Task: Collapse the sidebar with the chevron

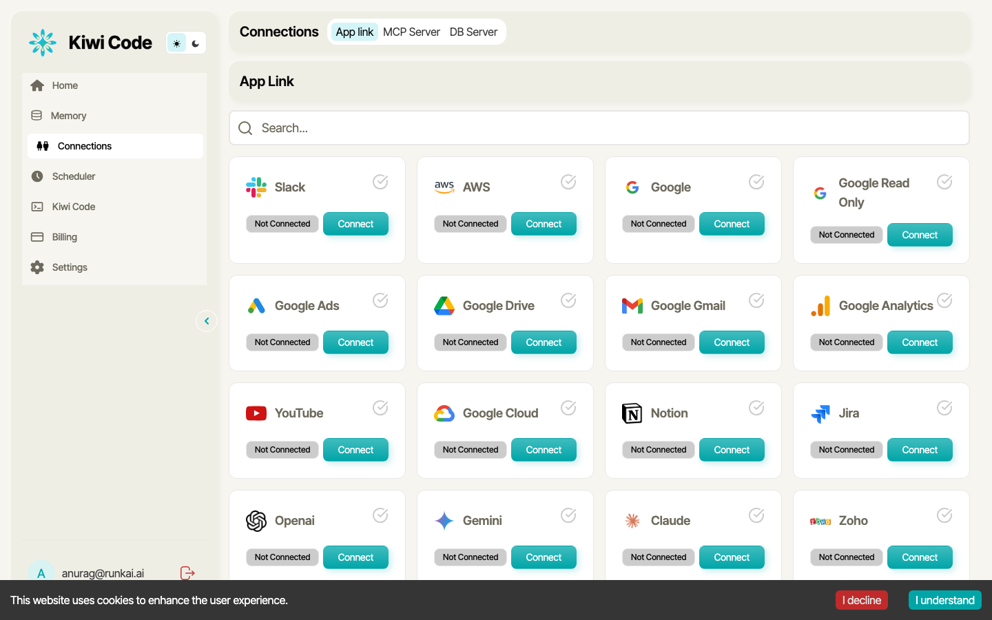Action: pos(207,321)
